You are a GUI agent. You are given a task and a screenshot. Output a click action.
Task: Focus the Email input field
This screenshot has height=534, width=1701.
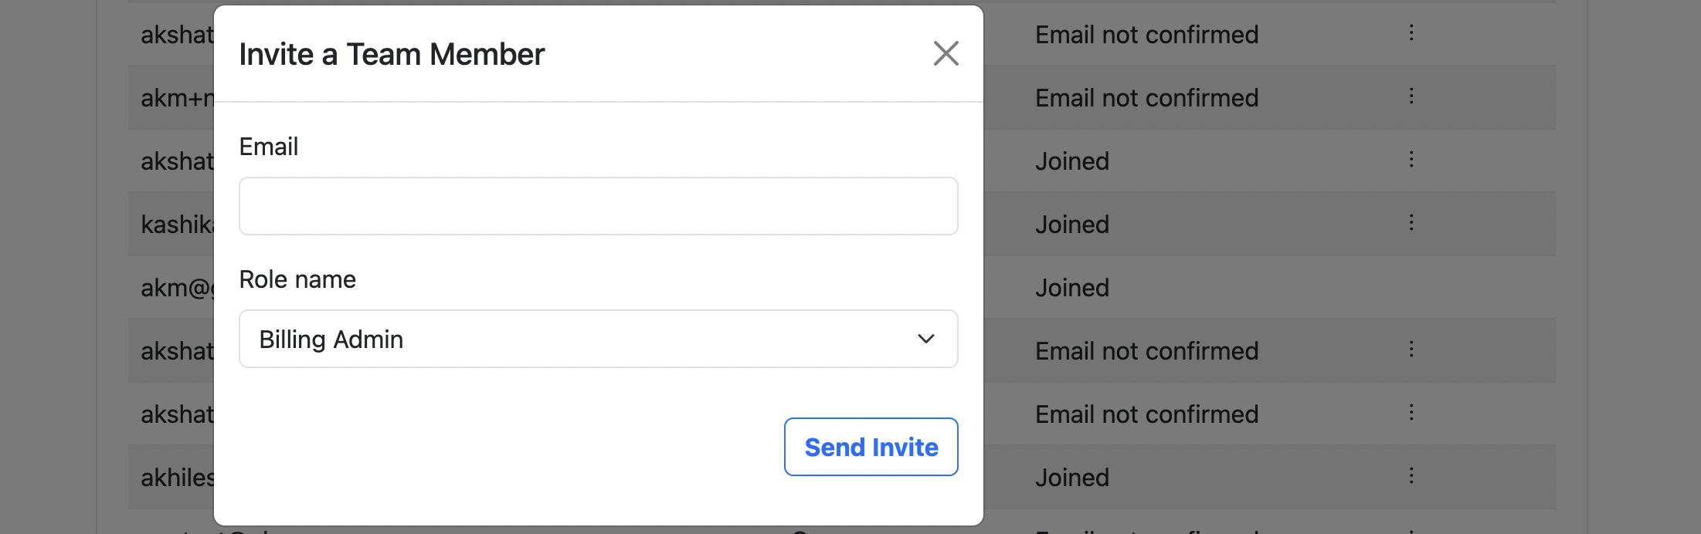[x=598, y=206]
